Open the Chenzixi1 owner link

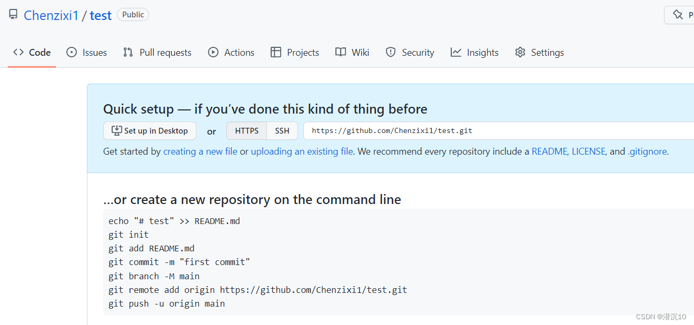51,15
